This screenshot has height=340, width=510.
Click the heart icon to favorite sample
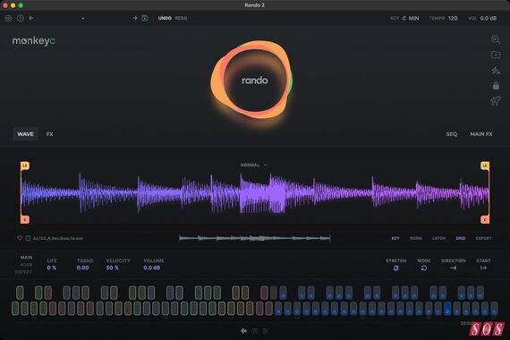20,238
